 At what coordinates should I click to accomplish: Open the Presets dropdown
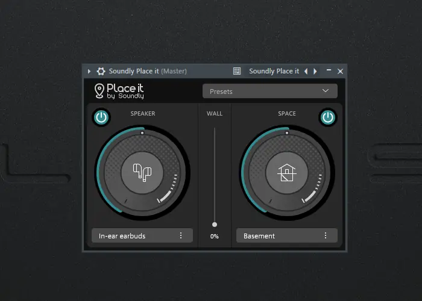point(270,91)
